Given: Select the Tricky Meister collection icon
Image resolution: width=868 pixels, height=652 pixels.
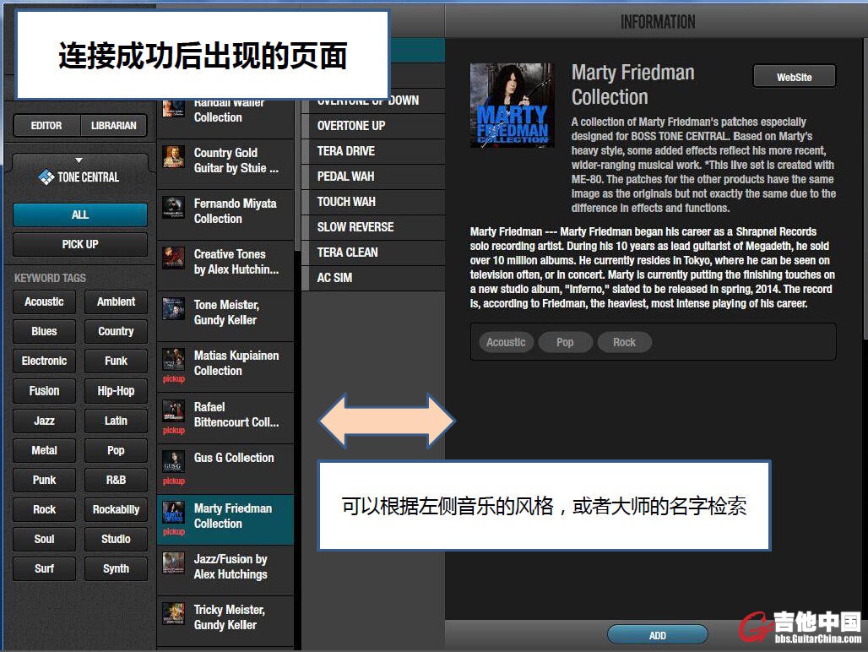Looking at the screenshot, I should click(173, 614).
